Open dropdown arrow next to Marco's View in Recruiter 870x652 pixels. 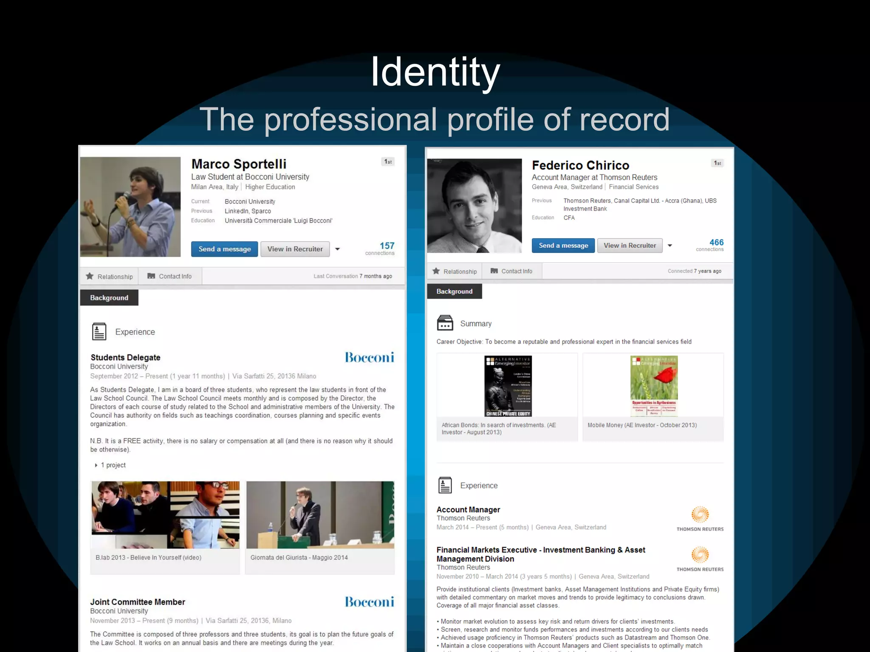(x=338, y=249)
